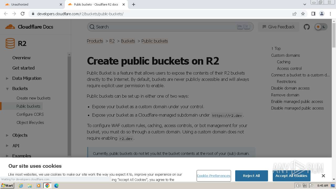Click the Give Feedback button
Image resolution: width=336 pixels, height=189 pixels.
tap(279, 27)
